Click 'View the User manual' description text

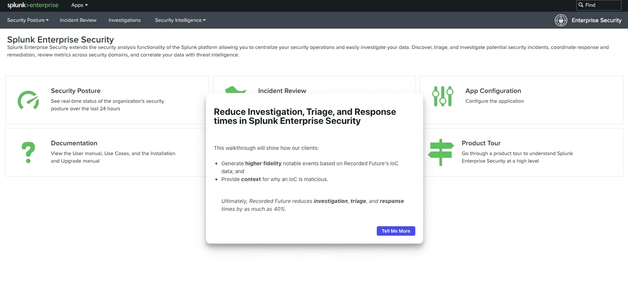[x=113, y=157]
